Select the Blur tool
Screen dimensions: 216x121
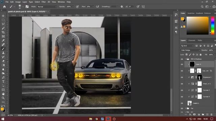coord(3,69)
